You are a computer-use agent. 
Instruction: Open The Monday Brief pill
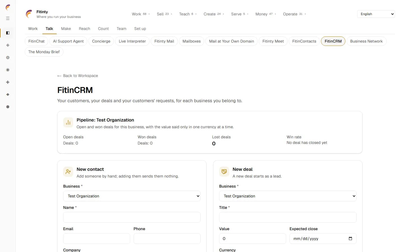point(44,52)
